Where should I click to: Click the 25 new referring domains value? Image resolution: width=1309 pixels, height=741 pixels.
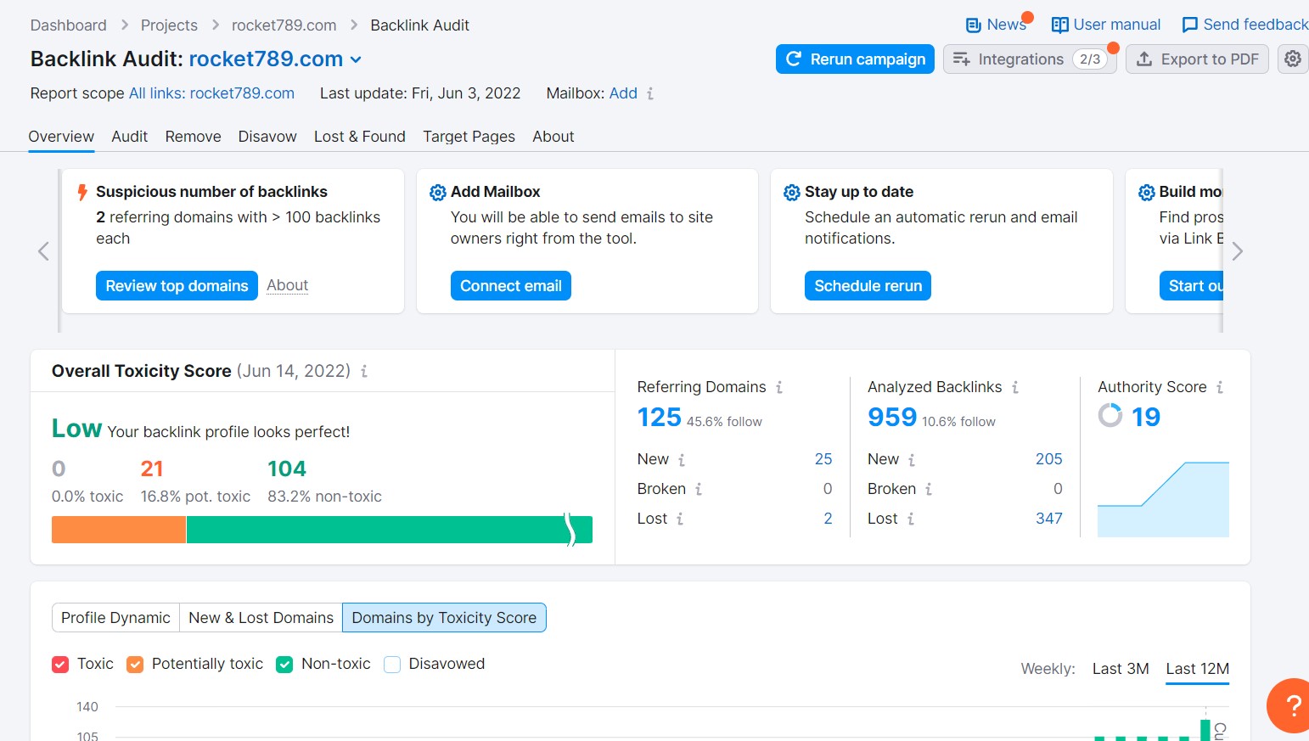coord(823,459)
